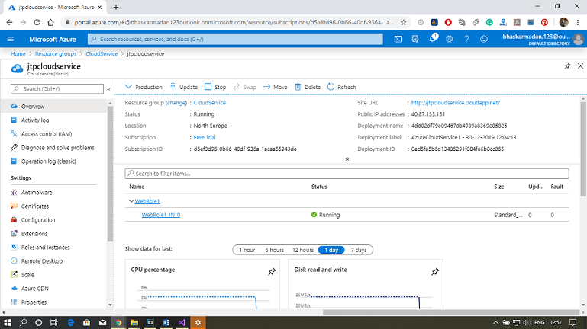Close the jtpcloudservice blade

pos(580,66)
